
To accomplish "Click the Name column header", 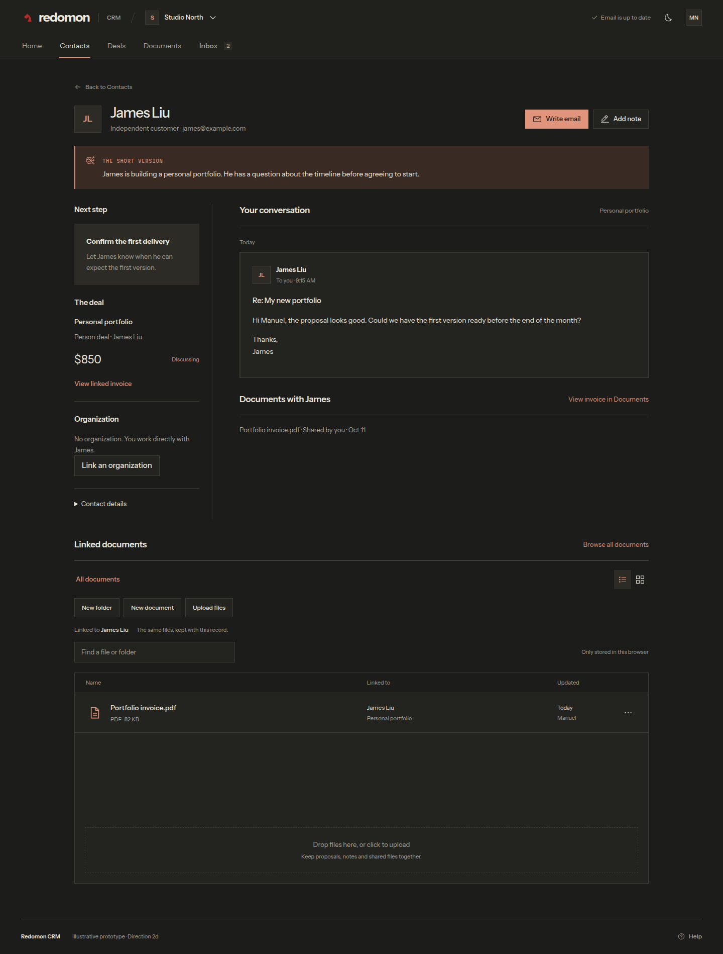I will click(93, 683).
